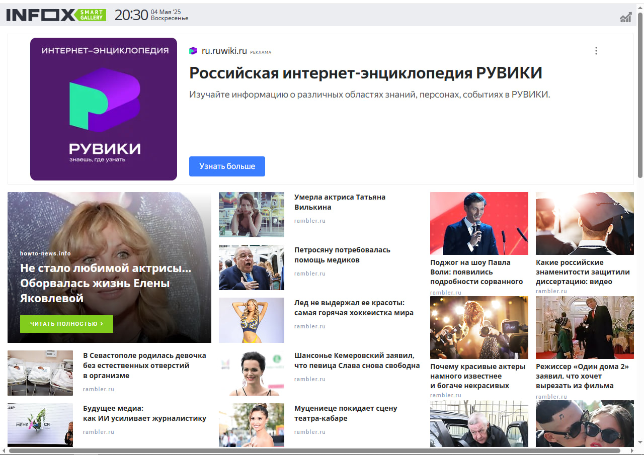
Task: Click the «Узнать больше» button
Action: click(227, 166)
